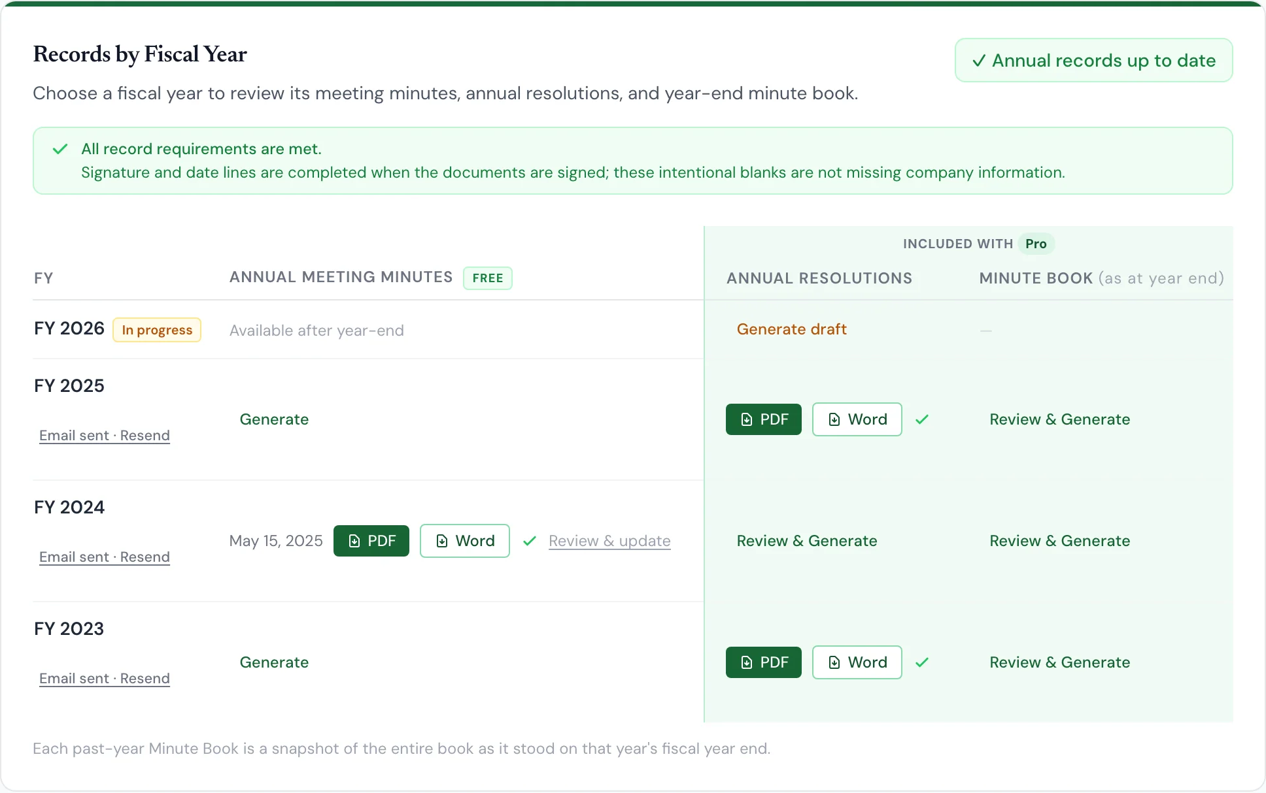
Task: Download FY 2023 annual resolutions PDF
Action: 763,662
